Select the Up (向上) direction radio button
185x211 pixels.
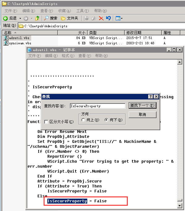83,120
